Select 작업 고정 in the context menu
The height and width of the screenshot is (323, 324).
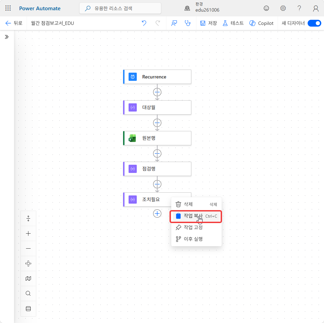click(x=196, y=227)
